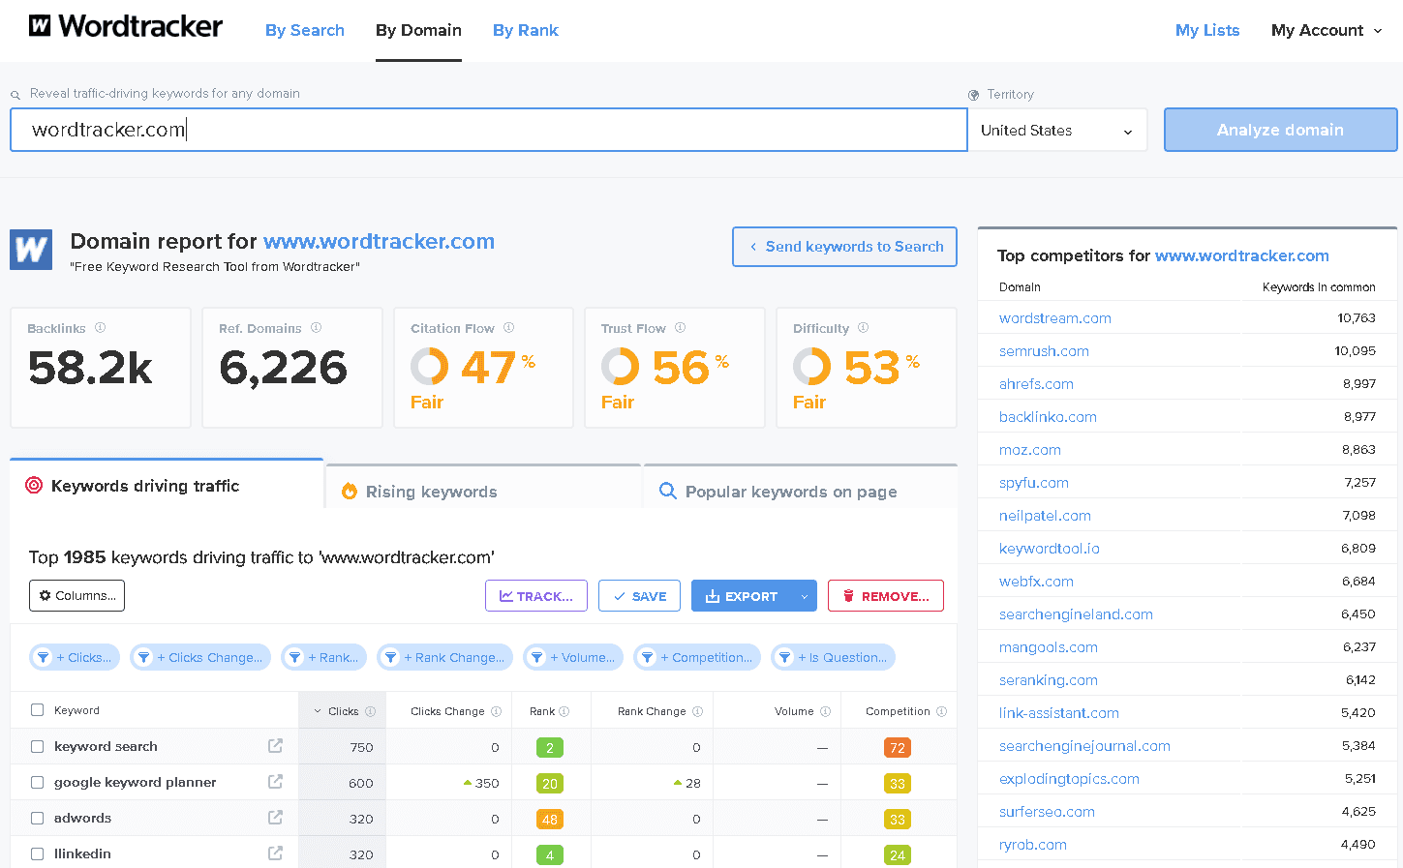This screenshot has height=868, width=1403.
Task: Open www.wordtracker.com link in competitors panel
Action: (x=1242, y=255)
